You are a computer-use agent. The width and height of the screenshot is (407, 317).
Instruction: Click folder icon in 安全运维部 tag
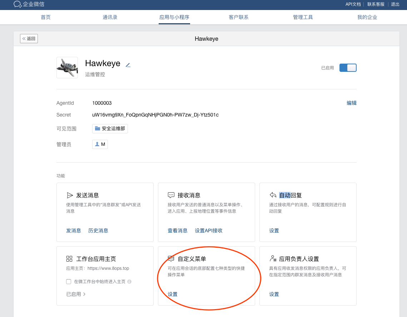[97, 128]
